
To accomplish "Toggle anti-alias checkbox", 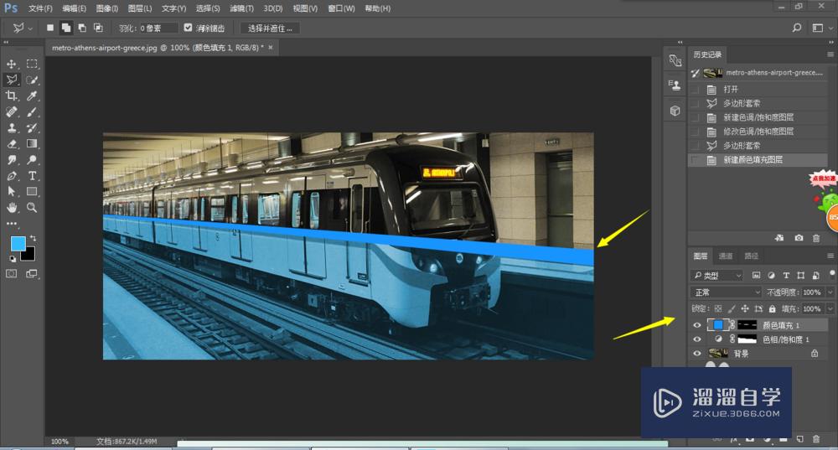I will coord(188,28).
